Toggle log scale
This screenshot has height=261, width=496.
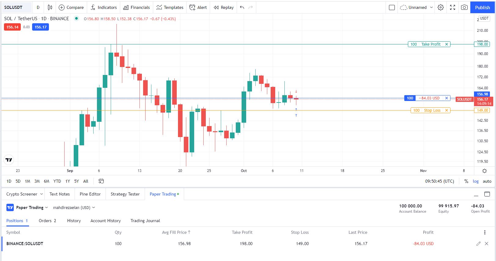(476, 181)
